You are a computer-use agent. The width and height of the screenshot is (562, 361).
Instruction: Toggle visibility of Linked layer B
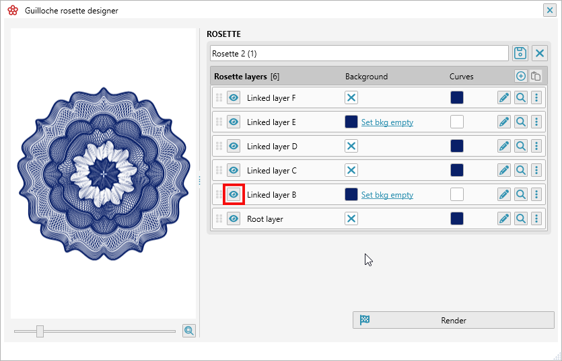point(234,194)
